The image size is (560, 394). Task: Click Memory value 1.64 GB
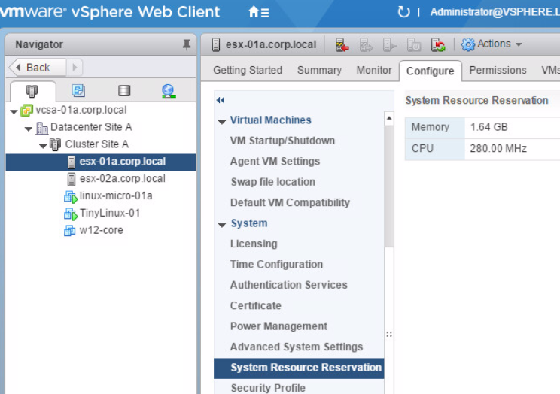click(488, 127)
